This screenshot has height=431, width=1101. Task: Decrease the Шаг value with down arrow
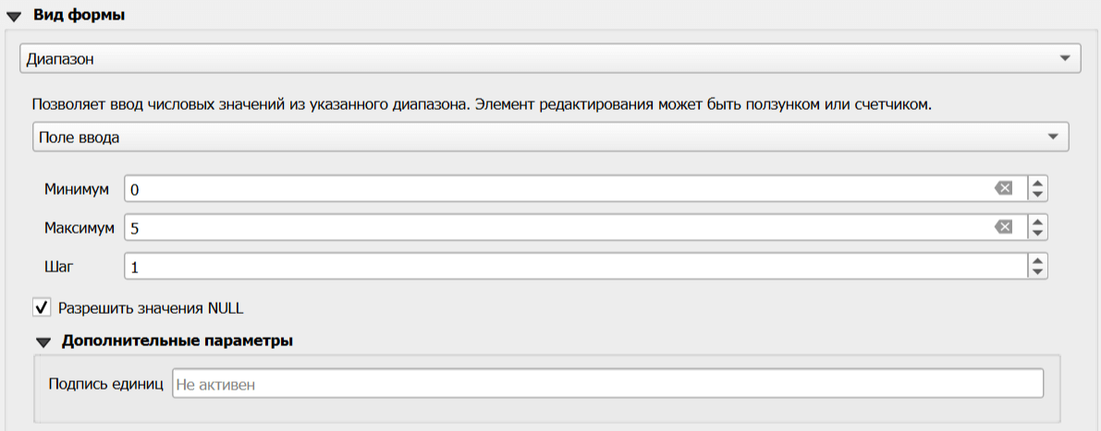point(1037,271)
